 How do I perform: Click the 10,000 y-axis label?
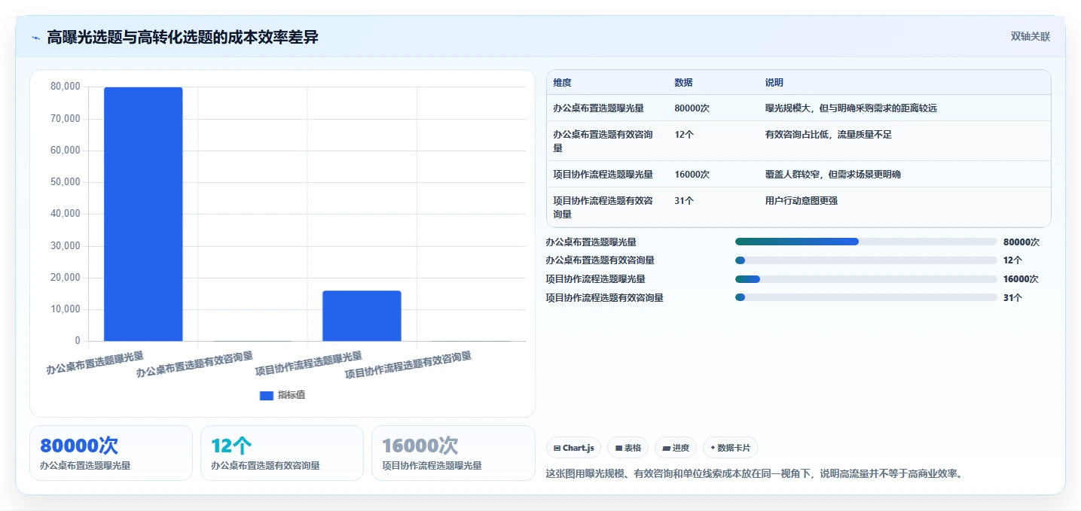66,309
